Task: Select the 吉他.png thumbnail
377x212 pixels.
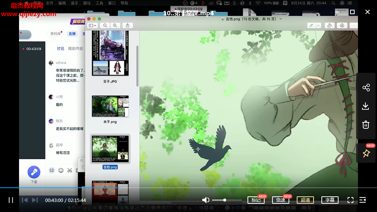Action: [x=110, y=149]
